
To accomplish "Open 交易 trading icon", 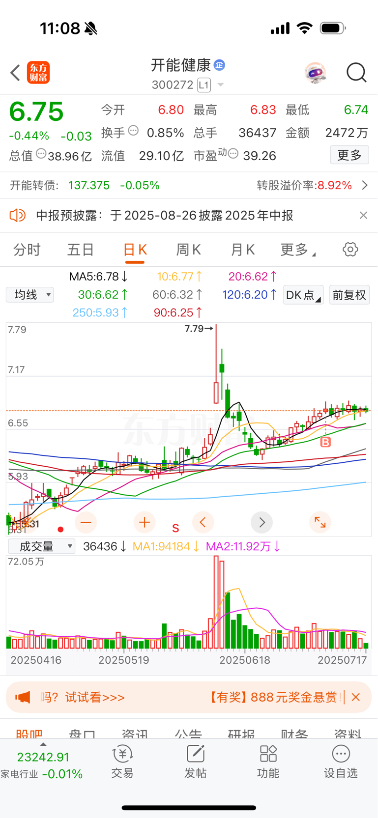I will coord(122,762).
